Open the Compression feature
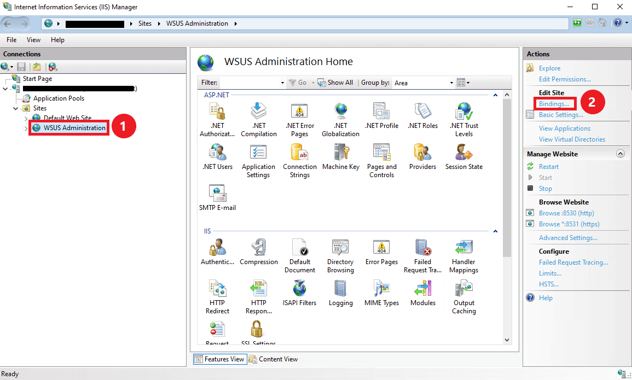Image resolution: width=632 pixels, height=380 pixels. tap(259, 252)
